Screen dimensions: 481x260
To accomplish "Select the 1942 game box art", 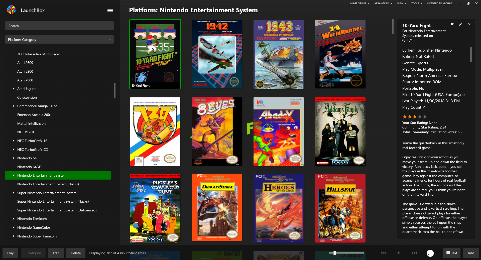I will [x=217, y=54].
